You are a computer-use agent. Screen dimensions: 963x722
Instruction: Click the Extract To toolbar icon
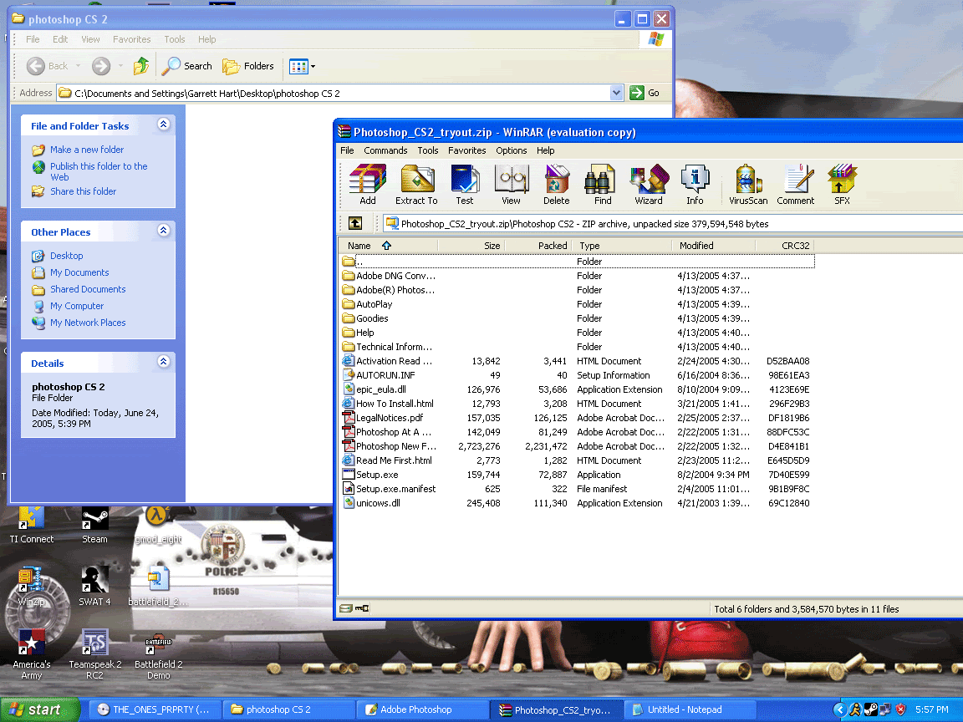pyautogui.click(x=416, y=184)
